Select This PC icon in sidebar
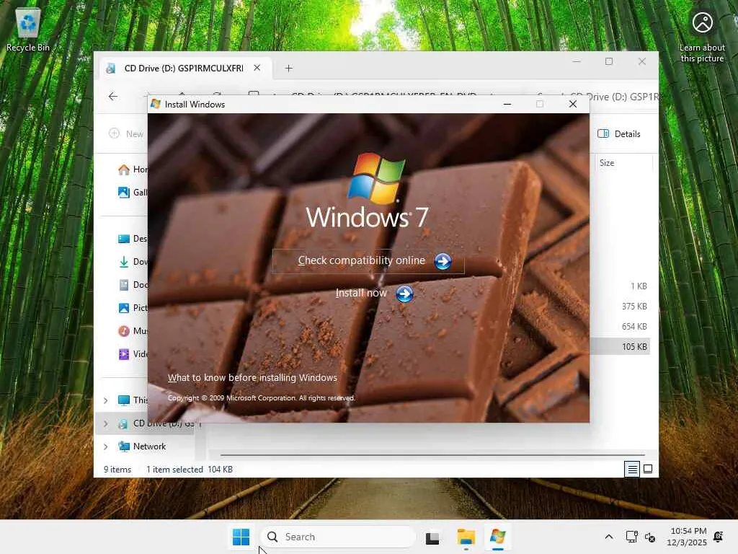 (x=124, y=400)
